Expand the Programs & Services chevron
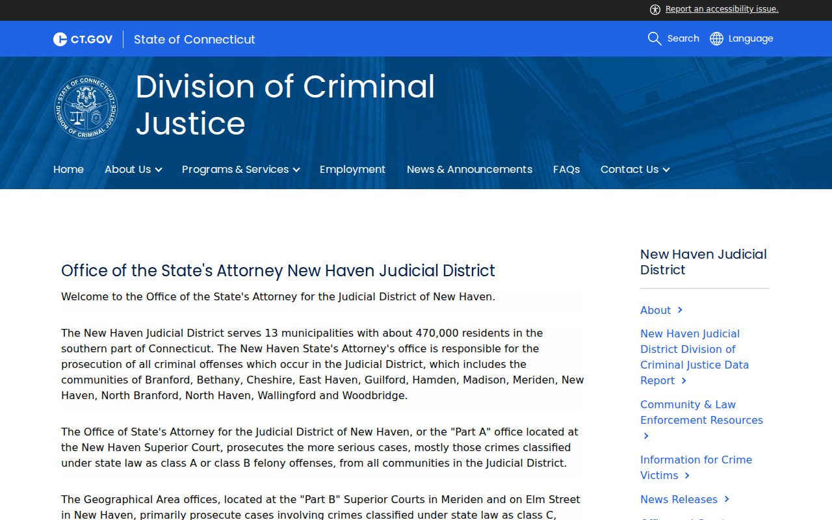 pyautogui.click(x=296, y=170)
